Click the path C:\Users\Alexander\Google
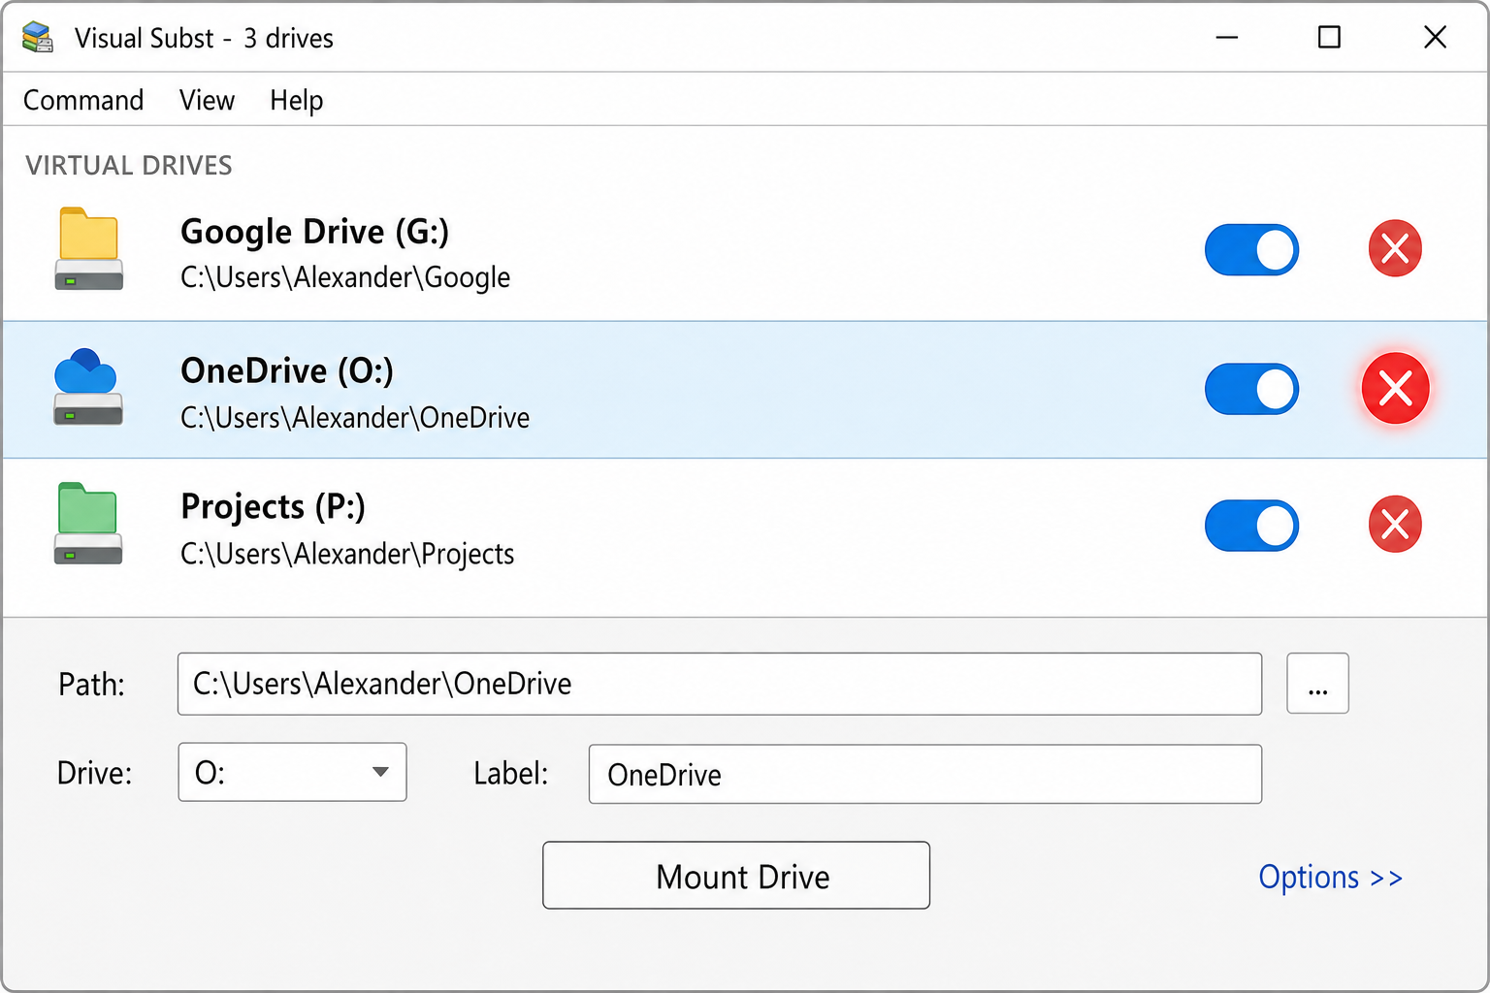This screenshot has height=993, width=1490. [x=345, y=277]
